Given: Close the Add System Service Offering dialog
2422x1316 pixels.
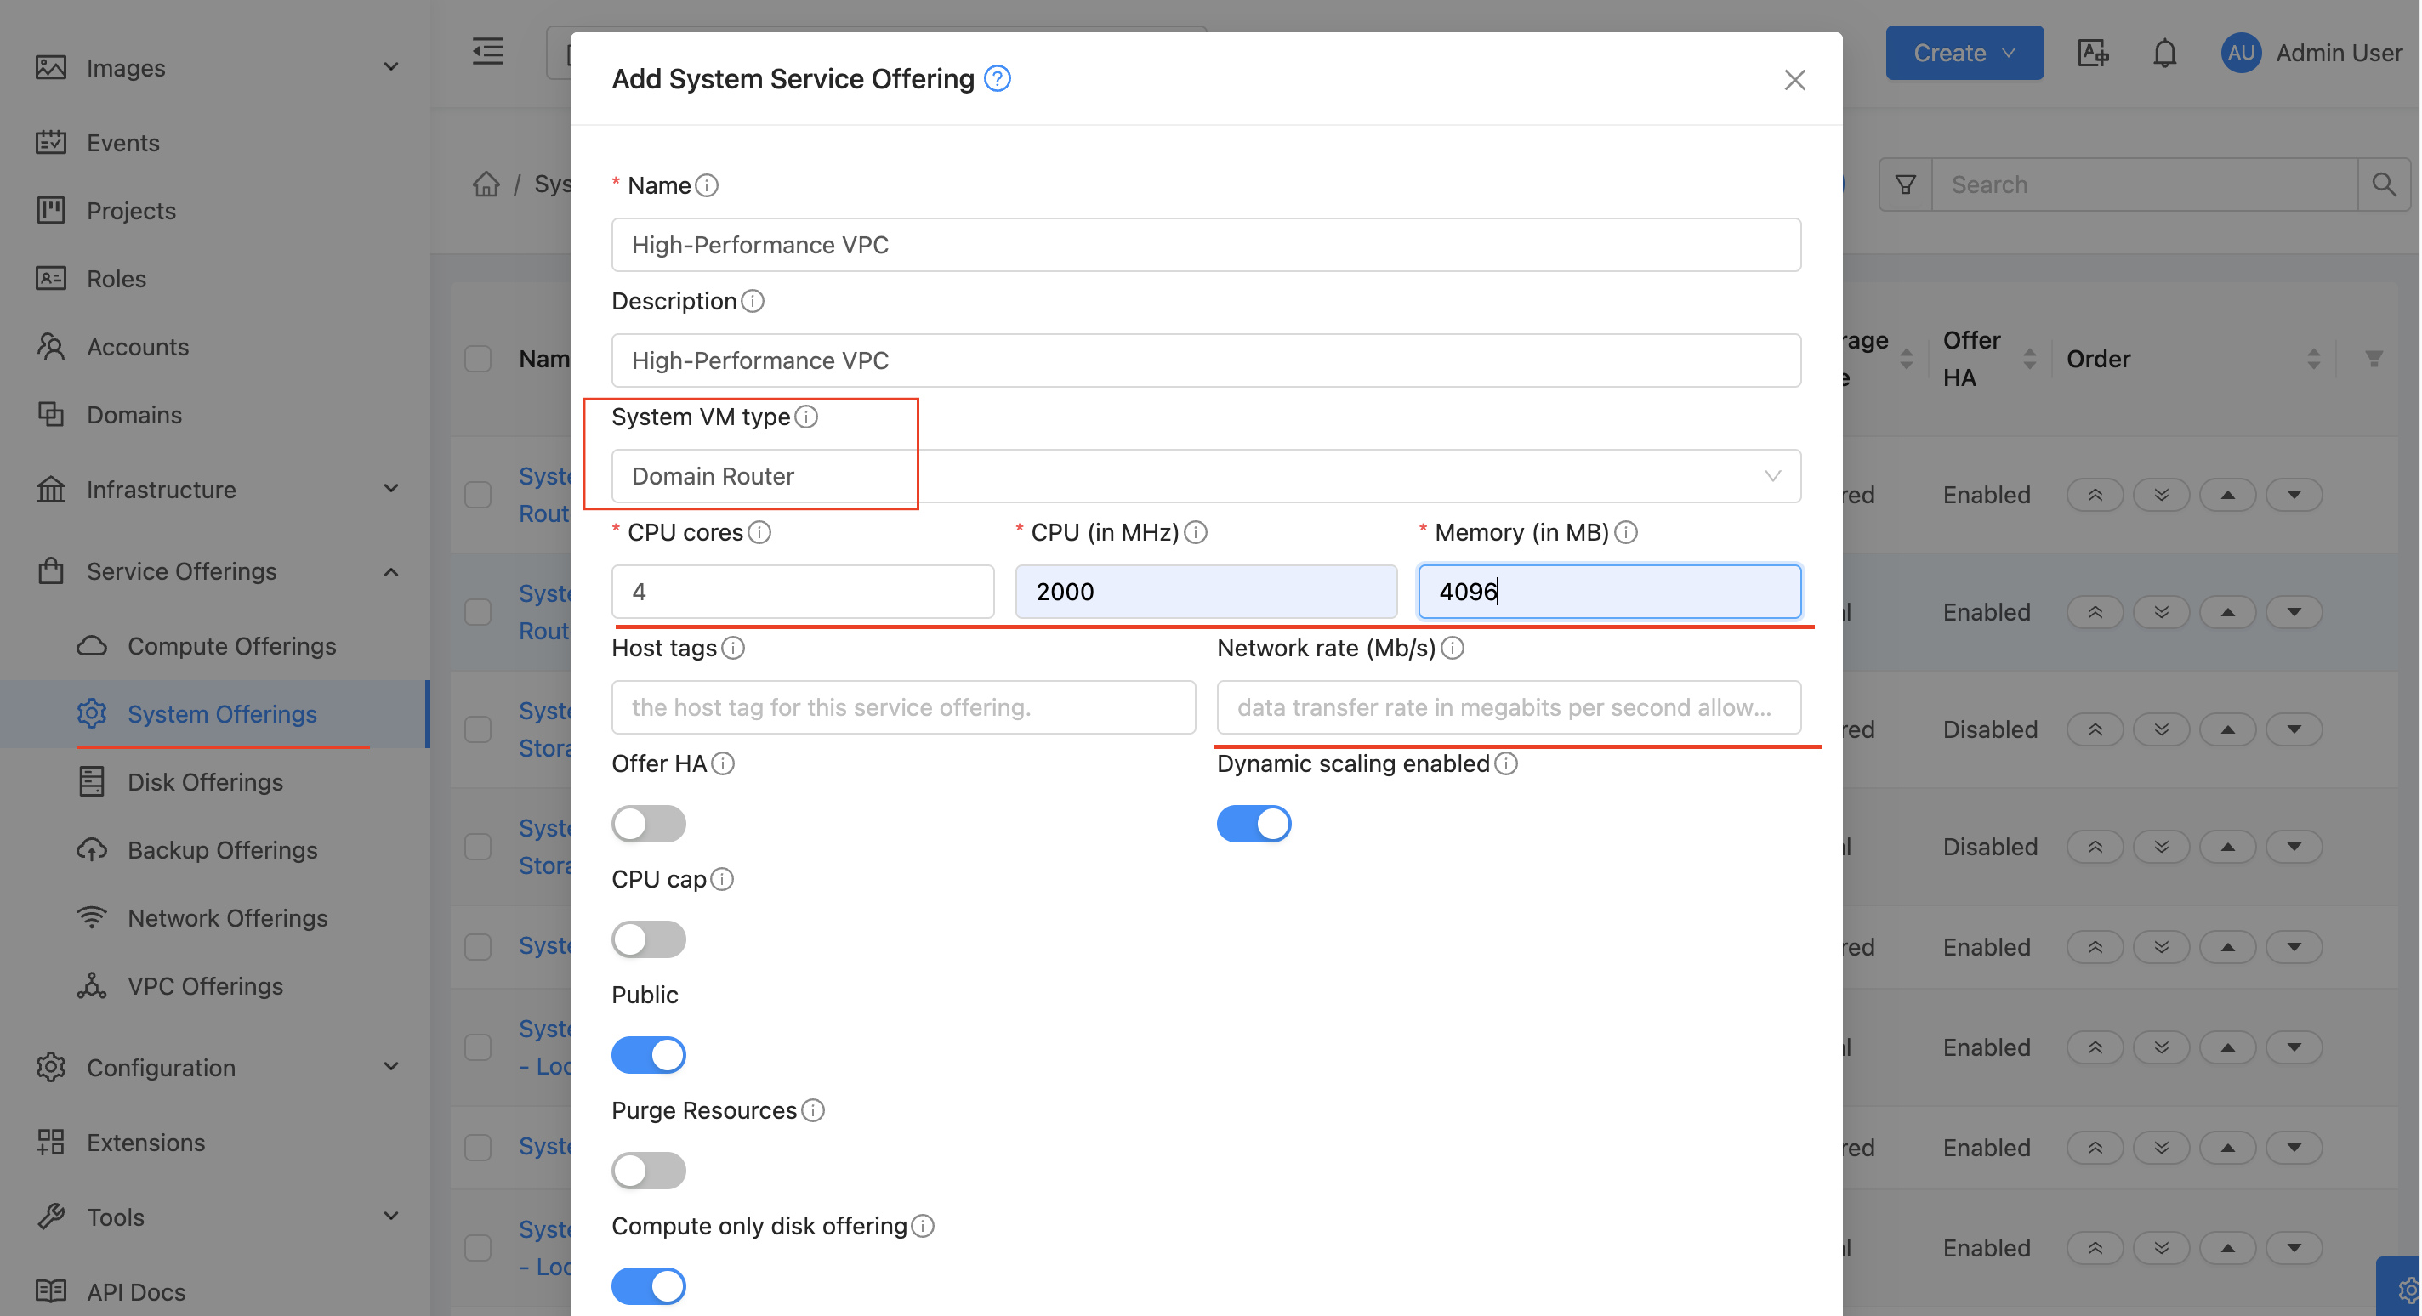Looking at the screenshot, I should 1794,80.
